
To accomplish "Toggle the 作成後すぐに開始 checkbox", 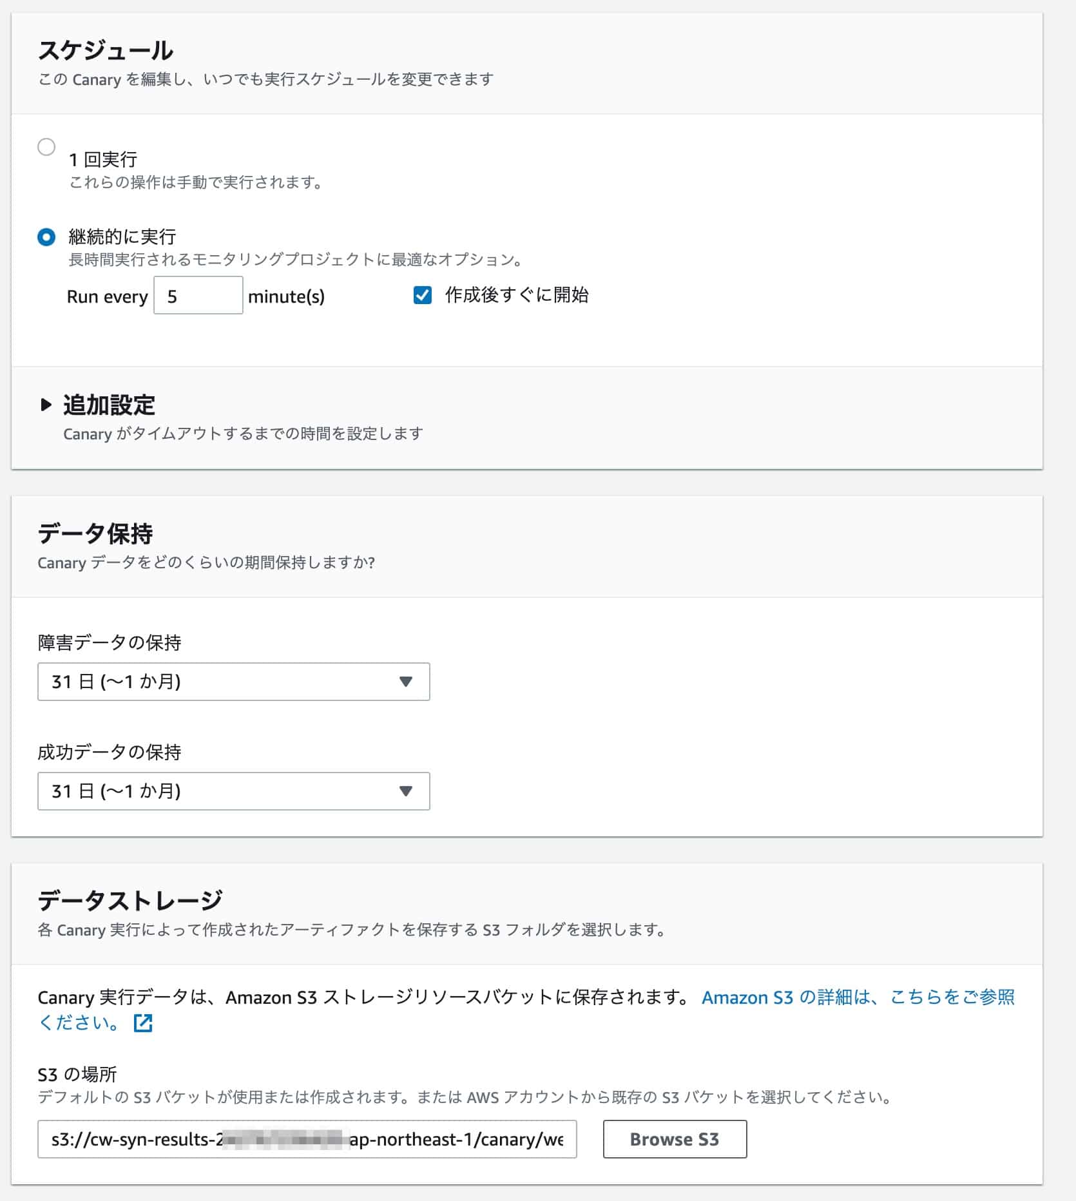I will click(x=423, y=296).
